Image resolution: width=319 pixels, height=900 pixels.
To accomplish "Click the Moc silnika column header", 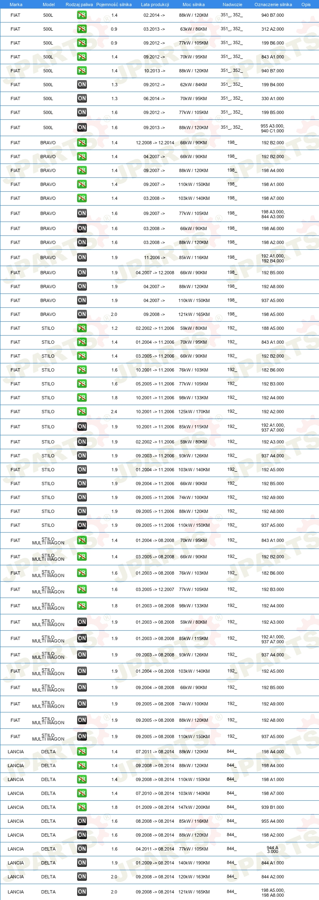I will tap(194, 4).
